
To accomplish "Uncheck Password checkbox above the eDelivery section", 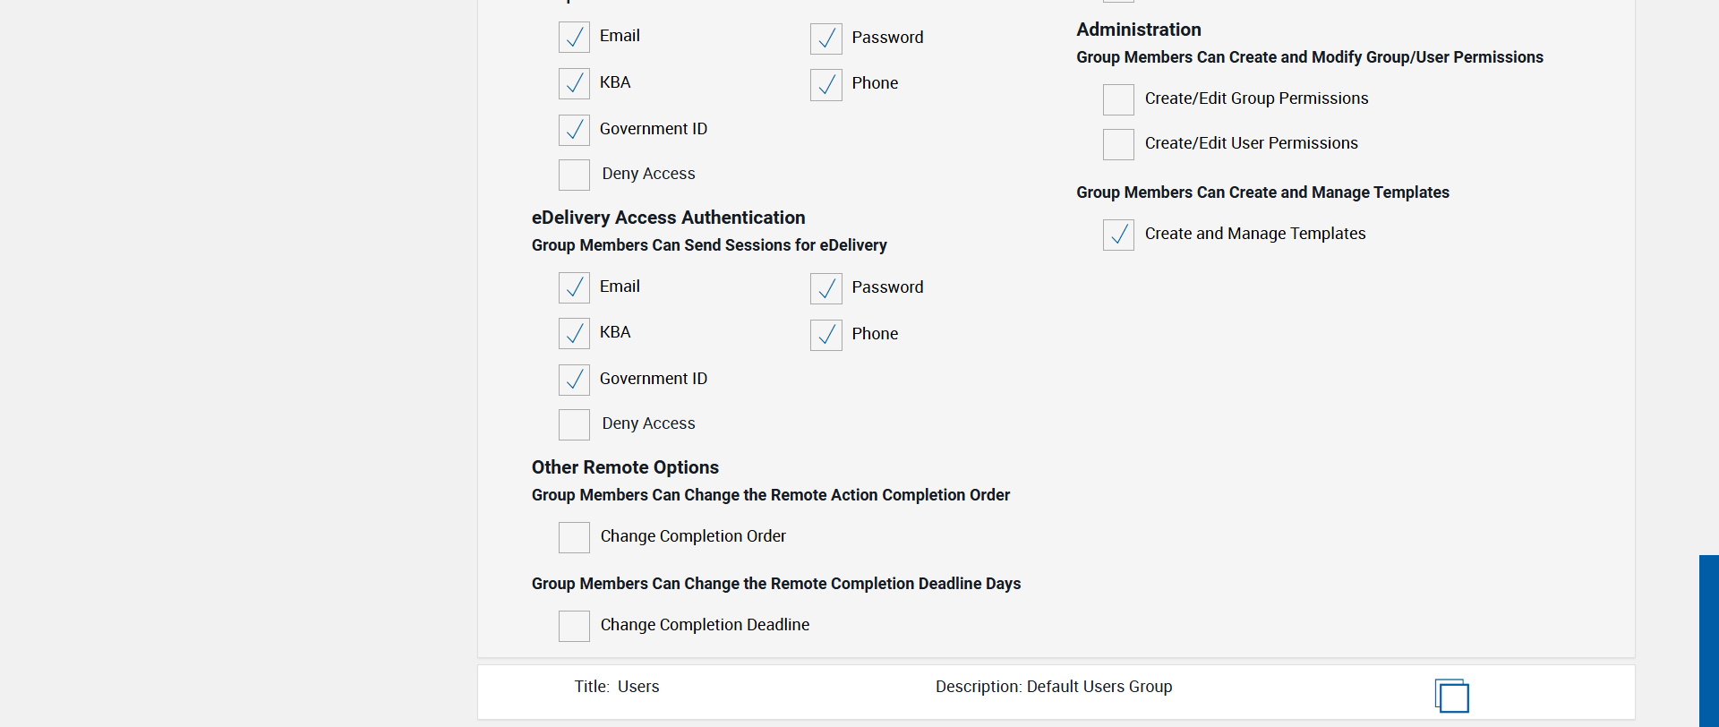I will (826, 38).
